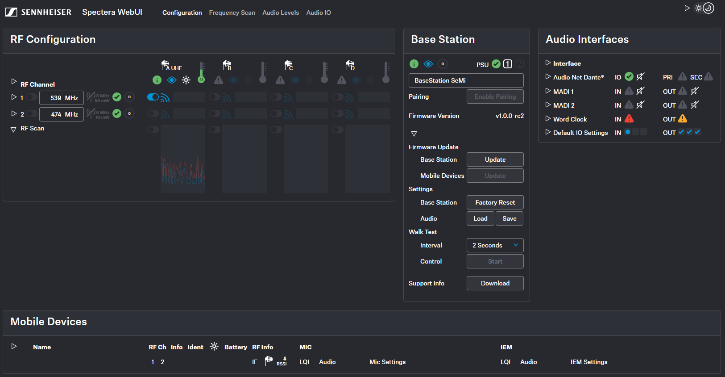Click RF channel 1 bandwidth power icon
The height and width of the screenshot is (377, 725).
98,97
